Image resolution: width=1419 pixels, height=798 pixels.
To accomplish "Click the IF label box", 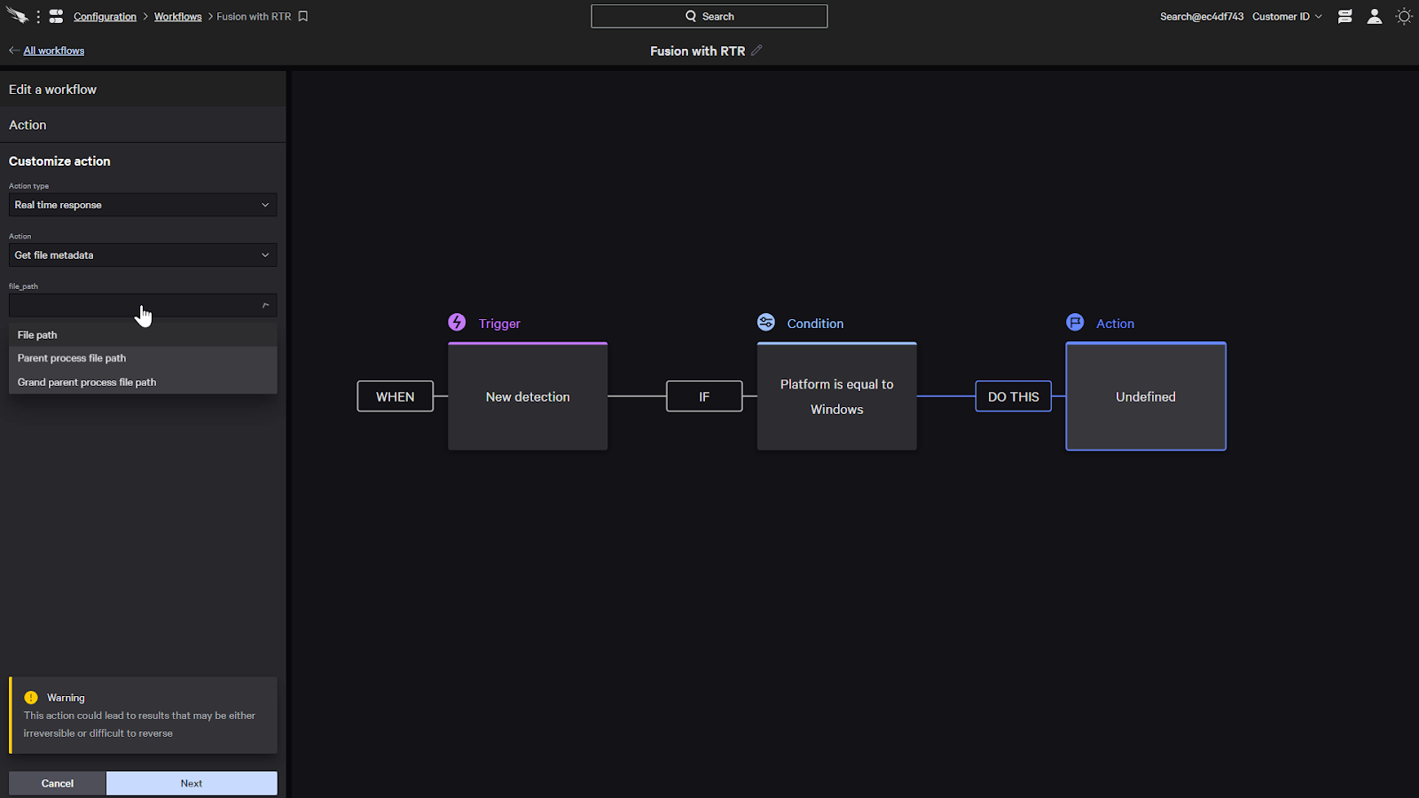I will point(704,396).
